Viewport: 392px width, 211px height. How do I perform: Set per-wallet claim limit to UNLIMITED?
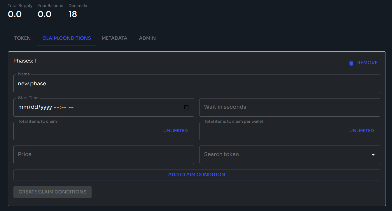tap(361, 131)
